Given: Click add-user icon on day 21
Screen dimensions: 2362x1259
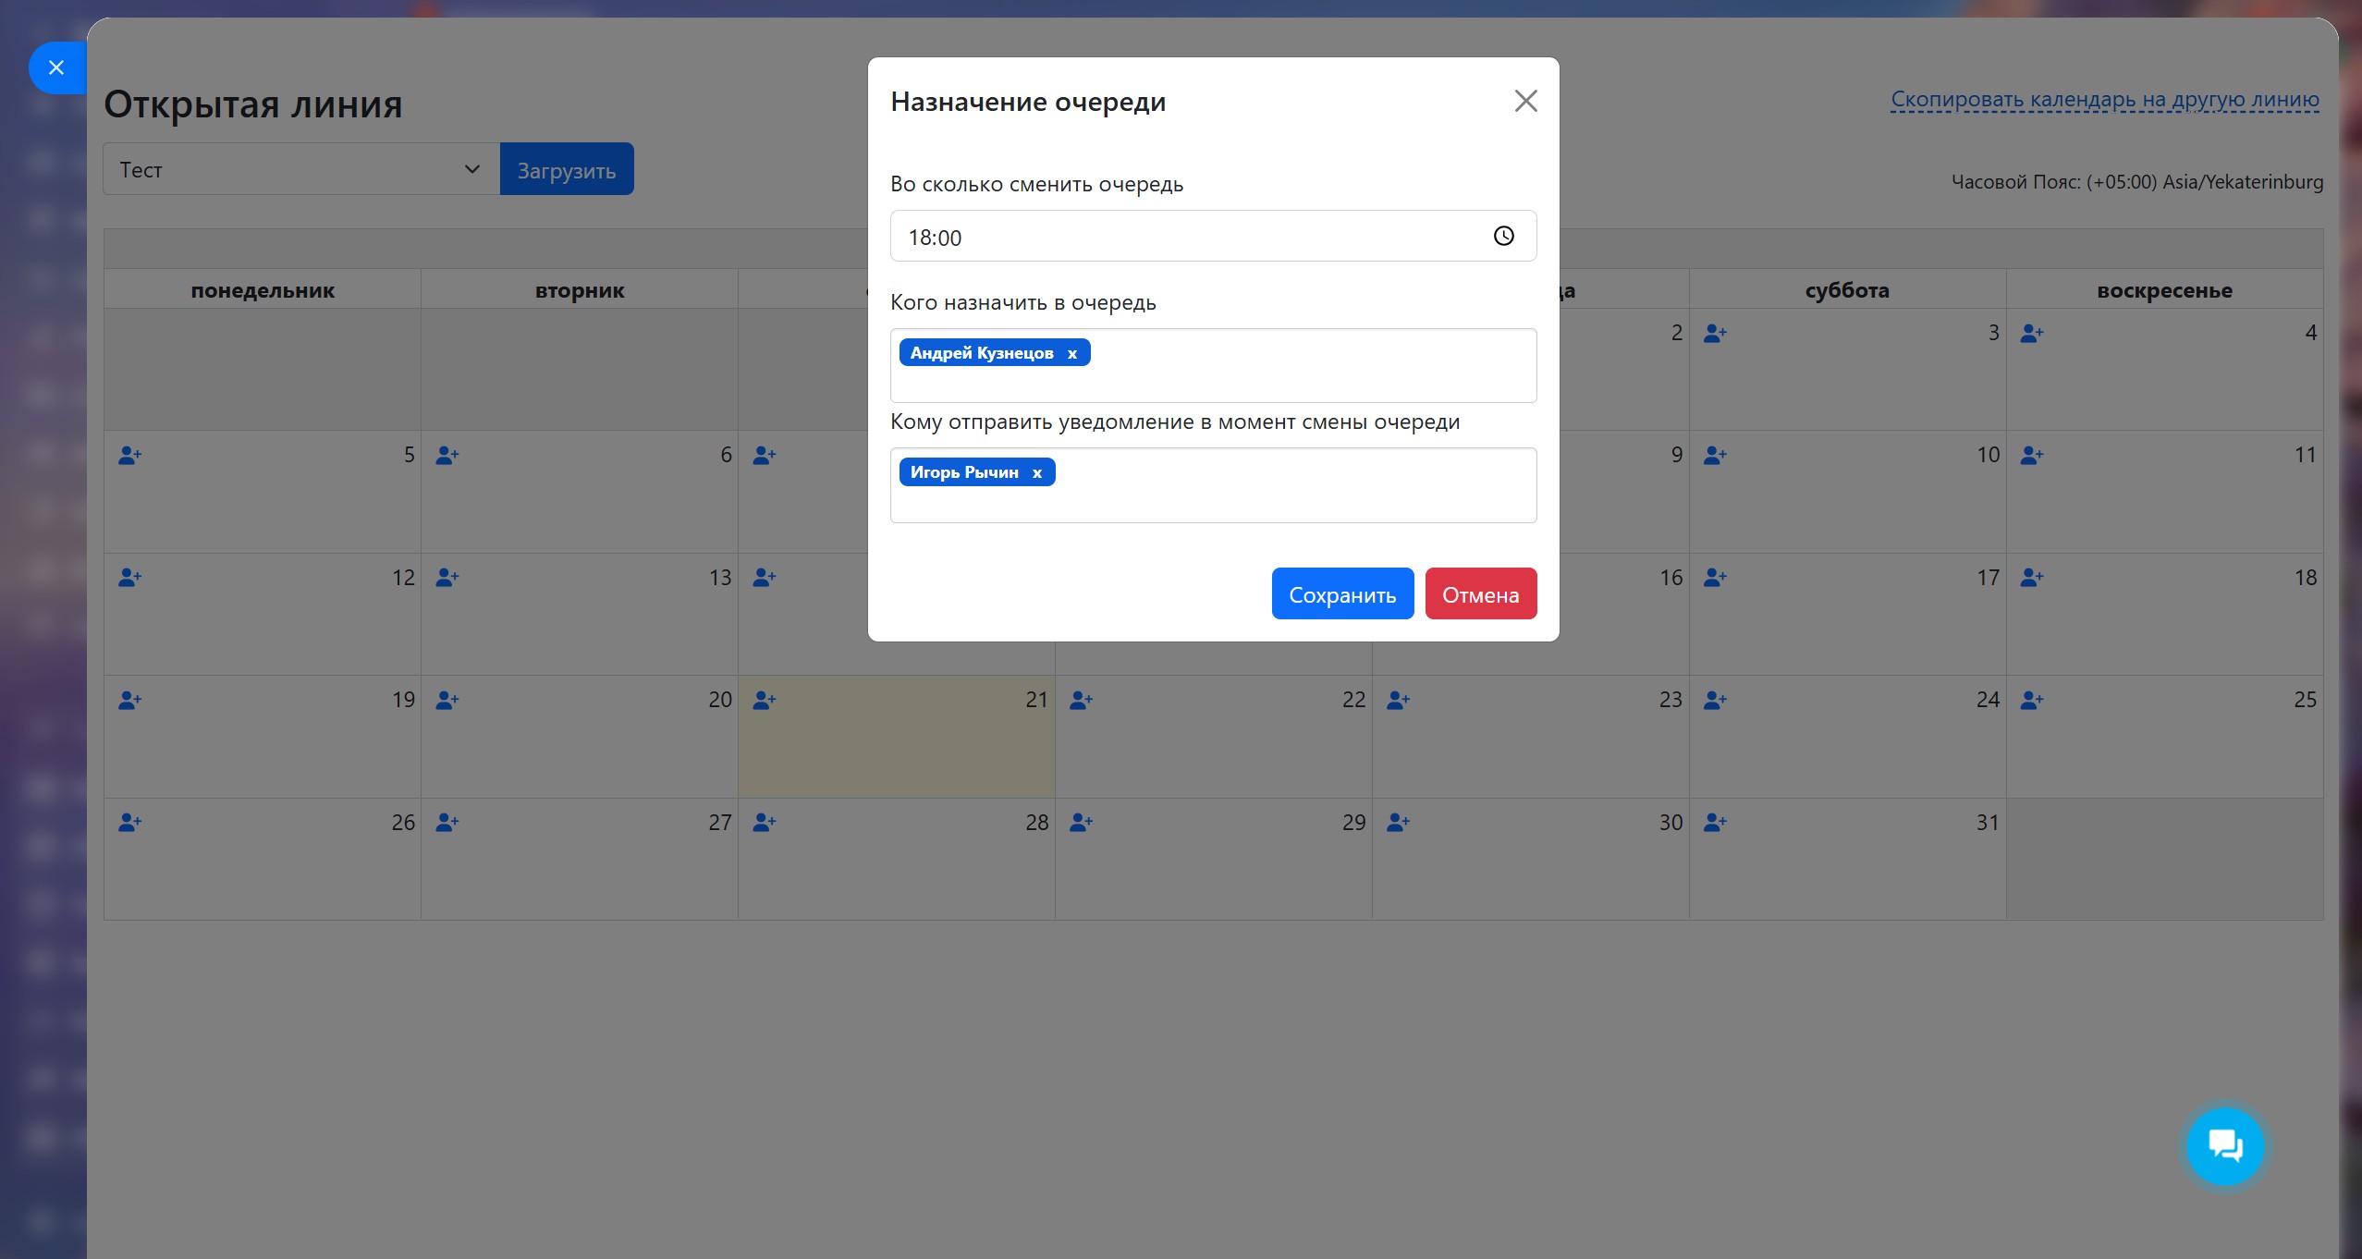Looking at the screenshot, I should tap(764, 700).
